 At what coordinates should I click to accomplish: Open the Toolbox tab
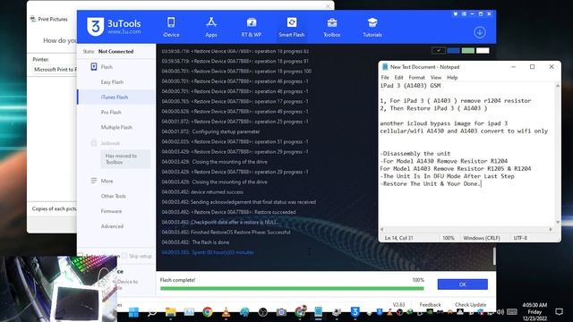[x=331, y=27]
